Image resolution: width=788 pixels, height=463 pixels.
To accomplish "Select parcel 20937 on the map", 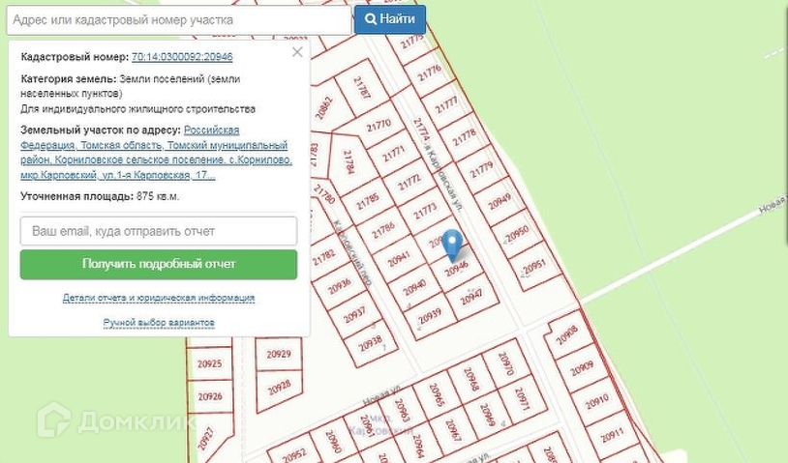I will [354, 314].
